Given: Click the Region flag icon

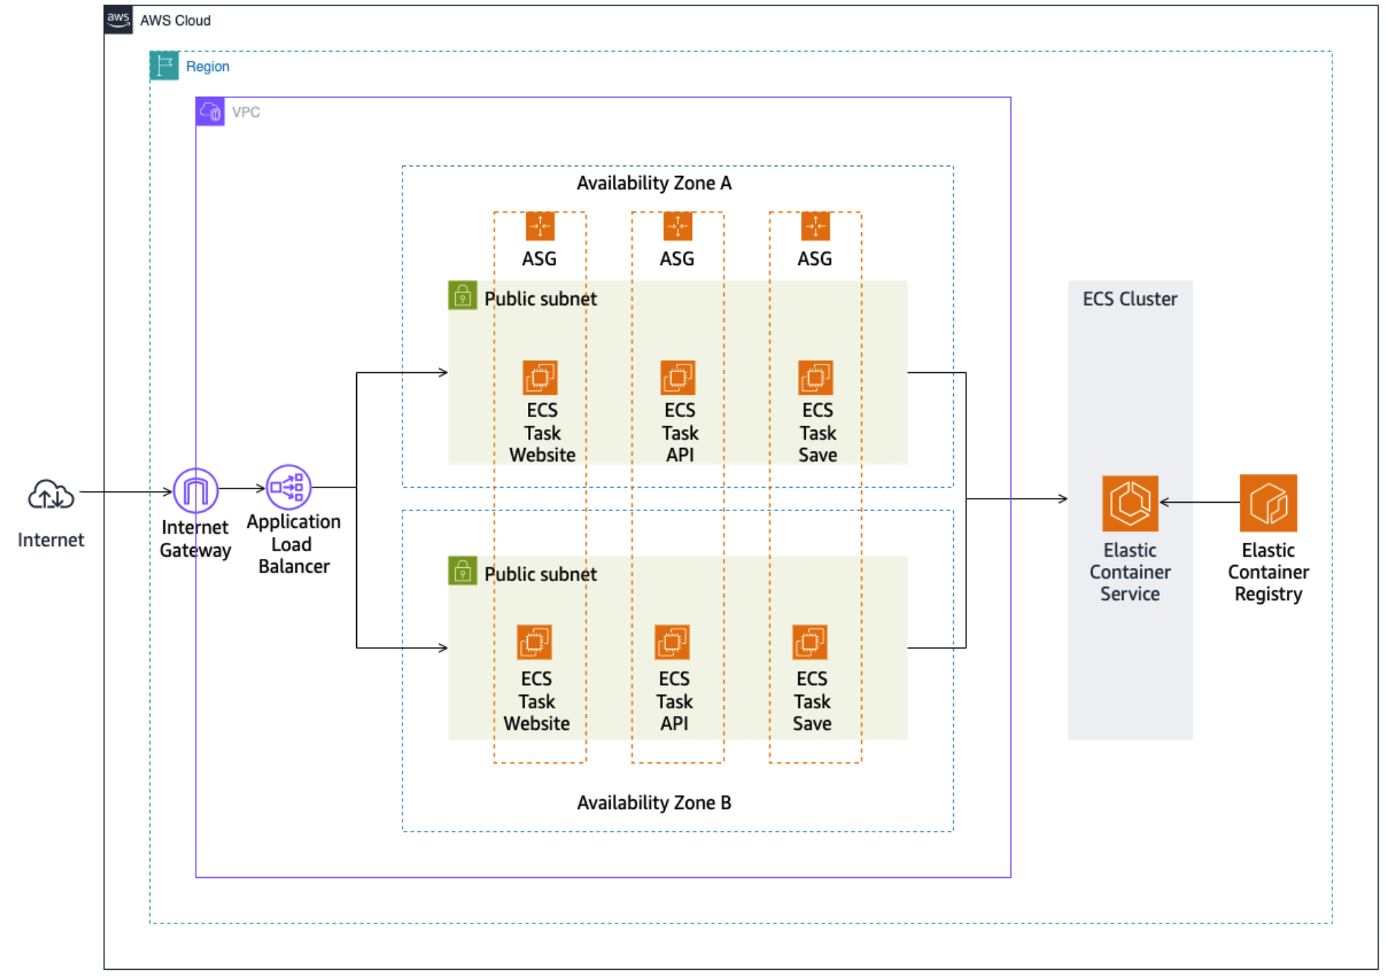Looking at the screenshot, I should (x=164, y=66).
